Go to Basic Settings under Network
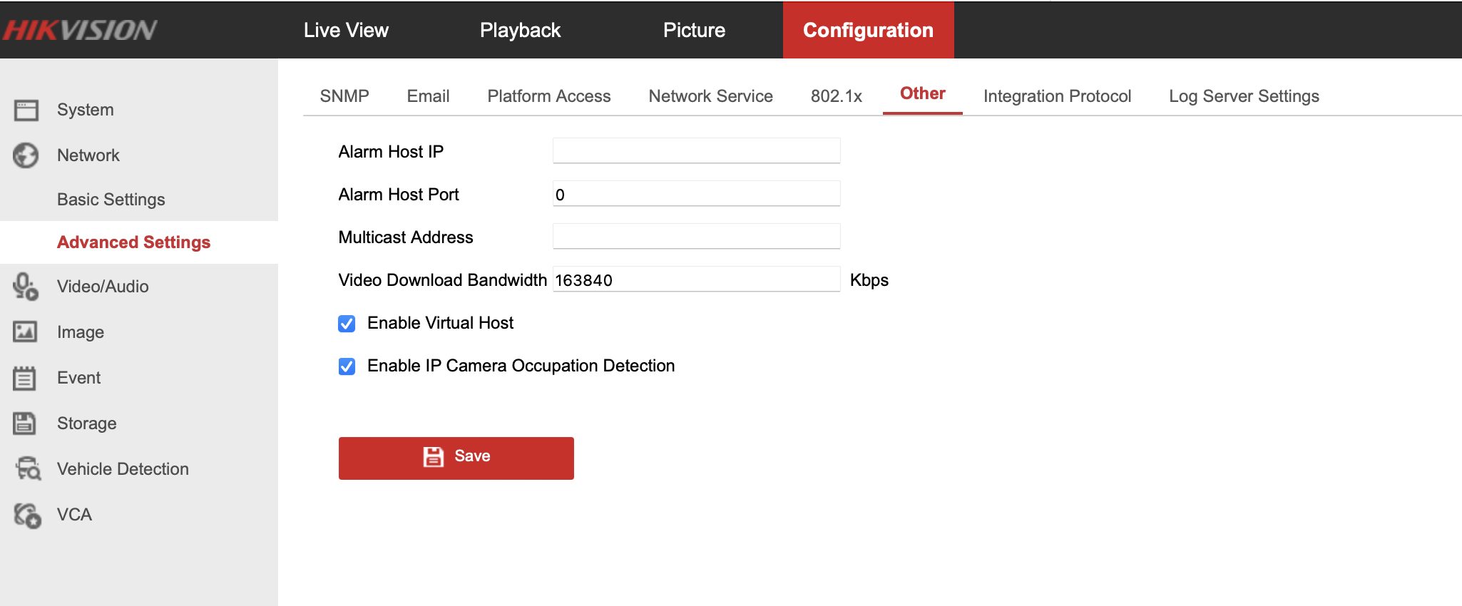Image resolution: width=1462 pixels, height=606 pixels. [111, 200]
